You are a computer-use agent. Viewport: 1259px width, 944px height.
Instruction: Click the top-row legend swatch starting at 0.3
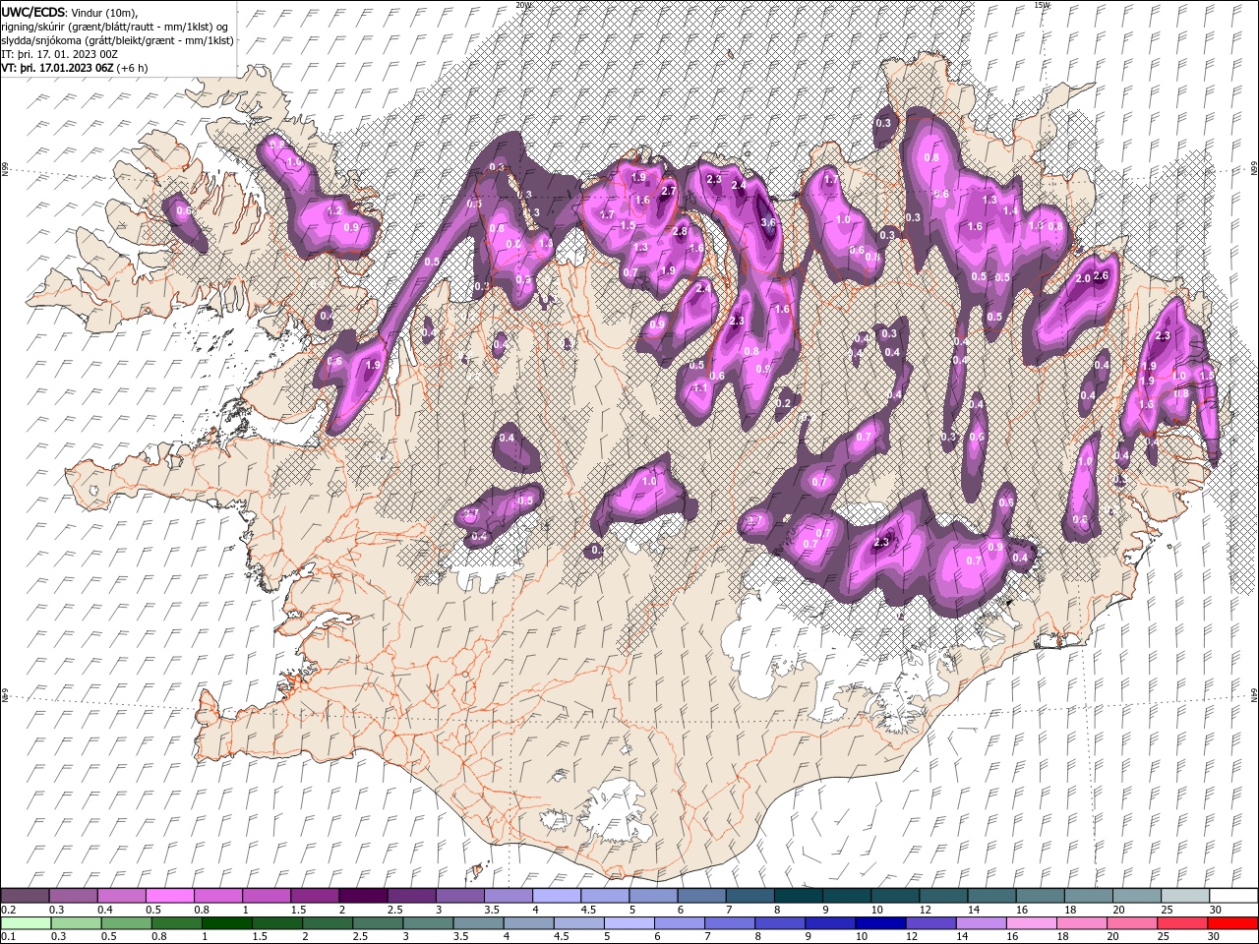pyautogui.click(x=74, y=896)
